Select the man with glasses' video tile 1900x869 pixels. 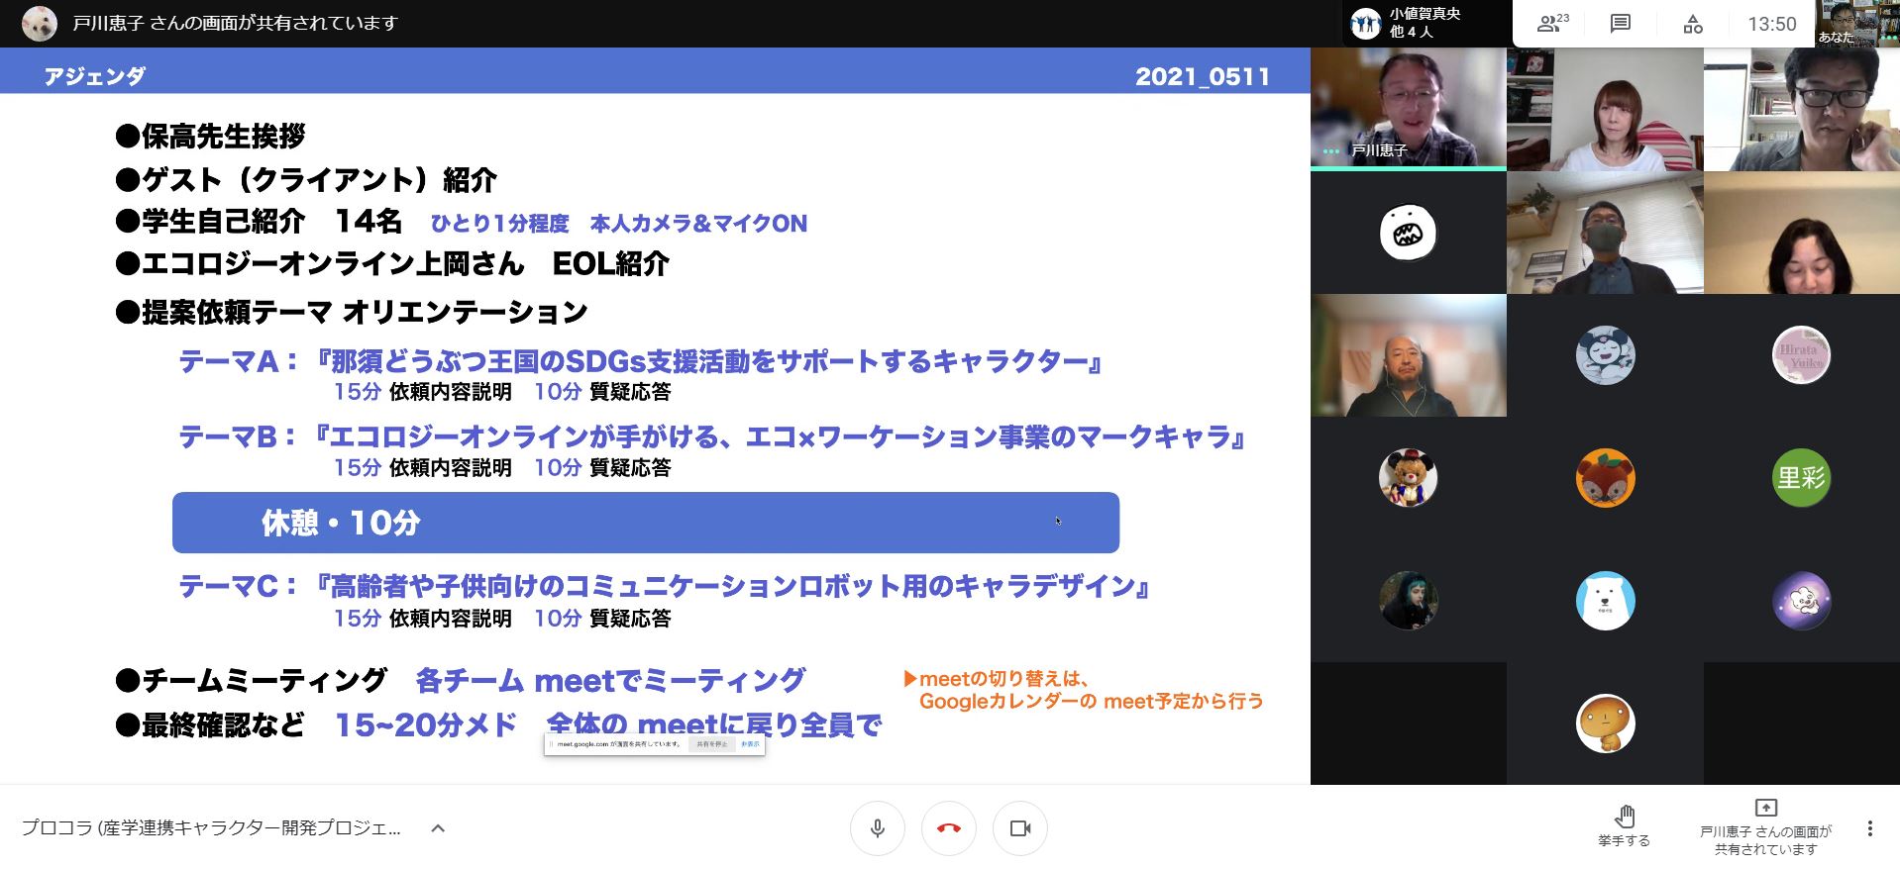pos(1802,108)
